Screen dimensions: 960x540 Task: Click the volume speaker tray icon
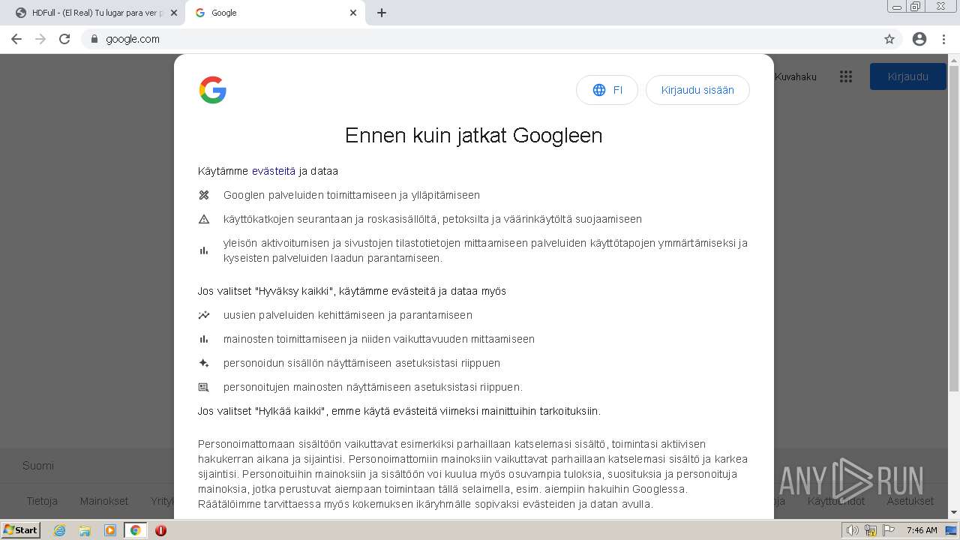pyautogui.click(x=853, y=530)
